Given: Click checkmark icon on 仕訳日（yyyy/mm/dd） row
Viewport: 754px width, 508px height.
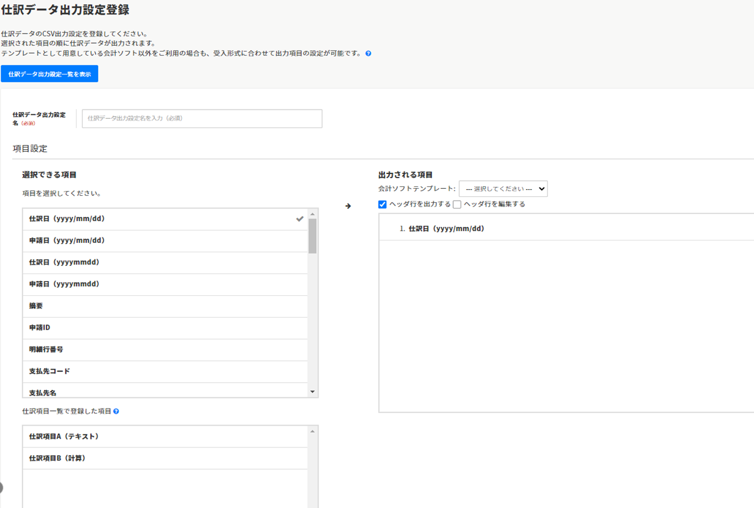Looking at the screenshot, I should (300, 219).
